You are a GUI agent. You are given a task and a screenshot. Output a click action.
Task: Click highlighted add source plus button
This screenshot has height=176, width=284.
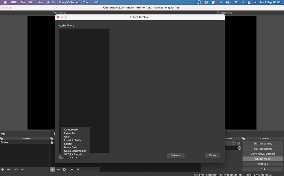(x=52, y=169)
